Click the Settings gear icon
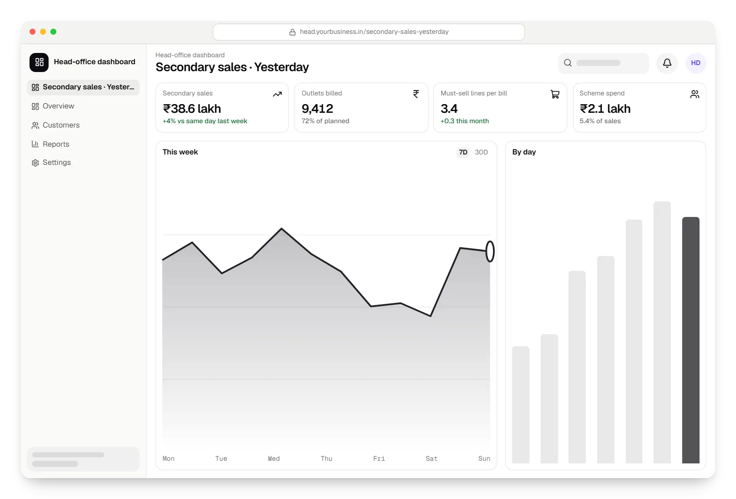Viewport: 736px width, 499px height. [x=35, y=163]
